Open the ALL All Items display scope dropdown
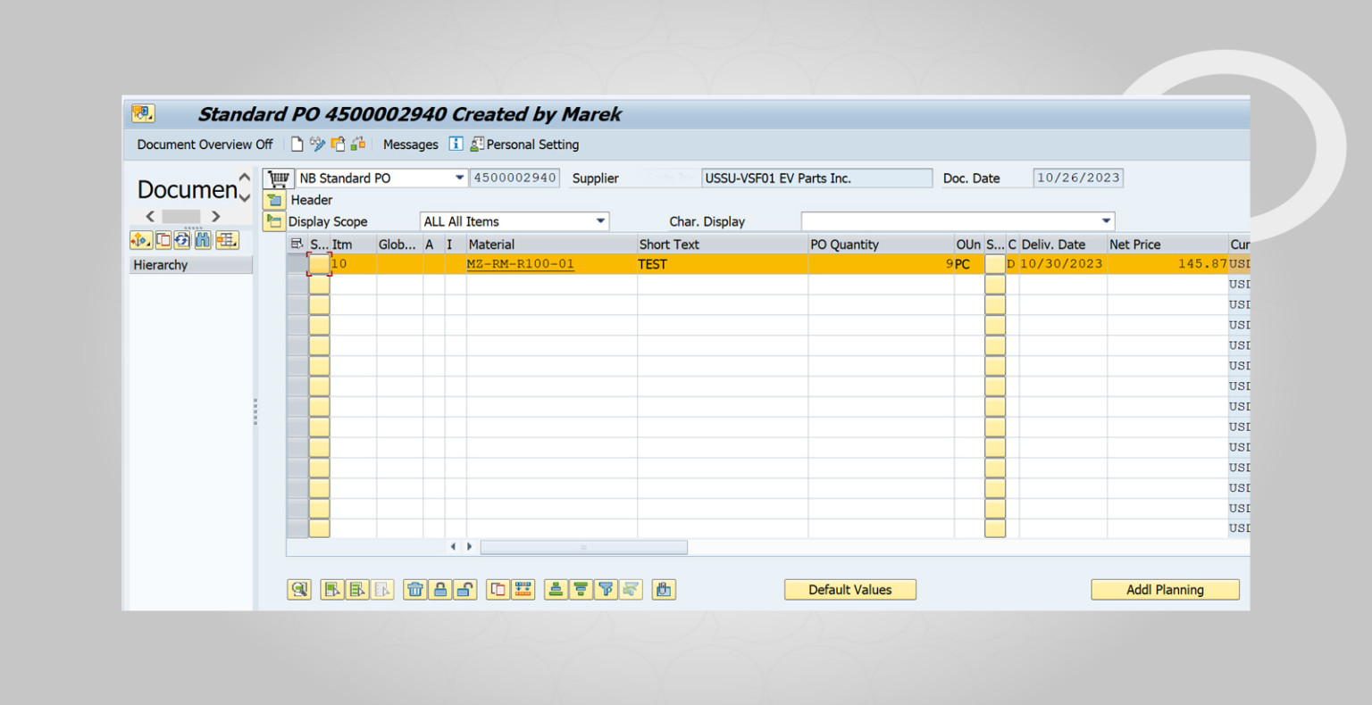The image size is (1372, 705). pos(600,220)
